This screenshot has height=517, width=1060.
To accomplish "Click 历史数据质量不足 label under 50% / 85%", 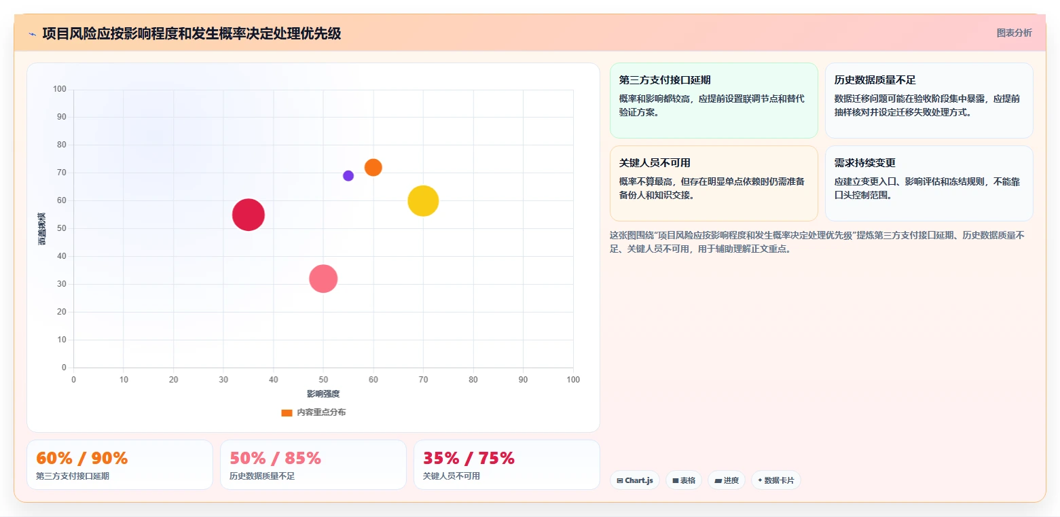I will point(262,476).
